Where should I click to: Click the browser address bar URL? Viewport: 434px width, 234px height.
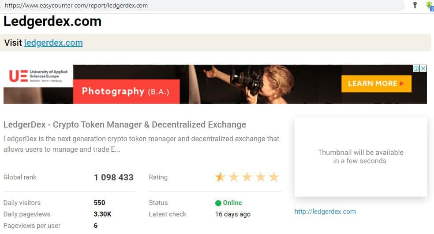(76, 6)
